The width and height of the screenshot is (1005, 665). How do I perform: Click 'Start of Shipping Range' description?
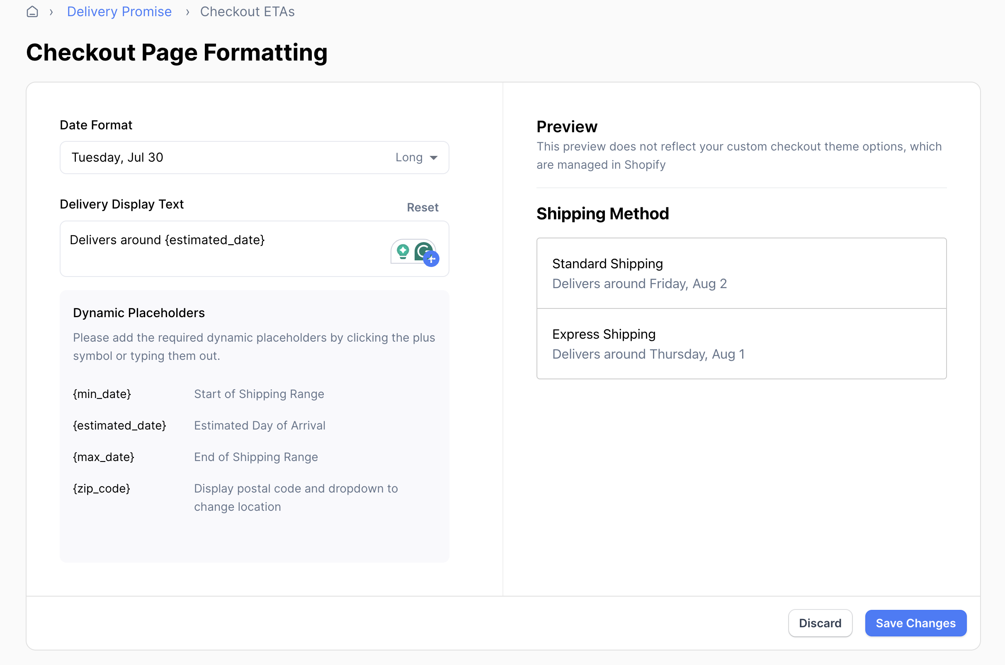tap(259, 394)
